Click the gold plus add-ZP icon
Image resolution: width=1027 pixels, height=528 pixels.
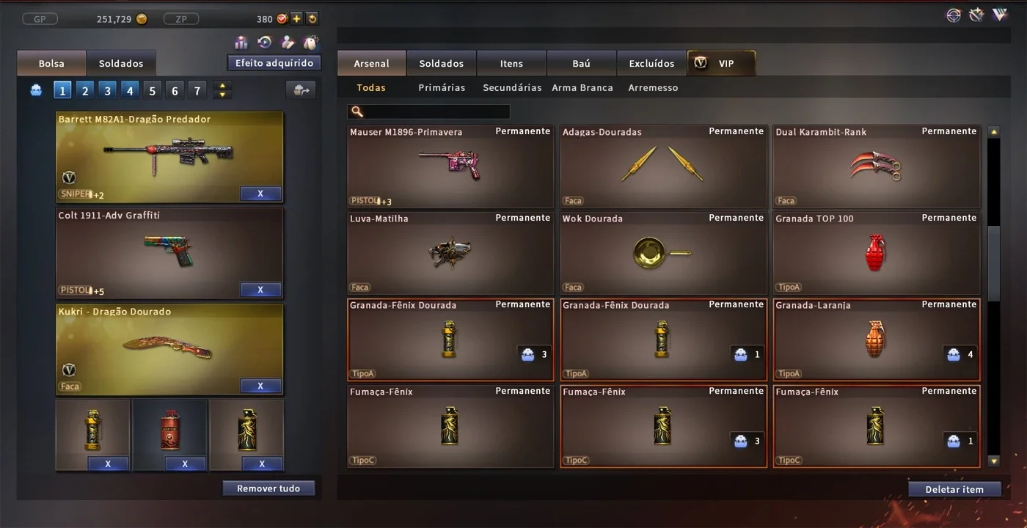pos(296,19)
